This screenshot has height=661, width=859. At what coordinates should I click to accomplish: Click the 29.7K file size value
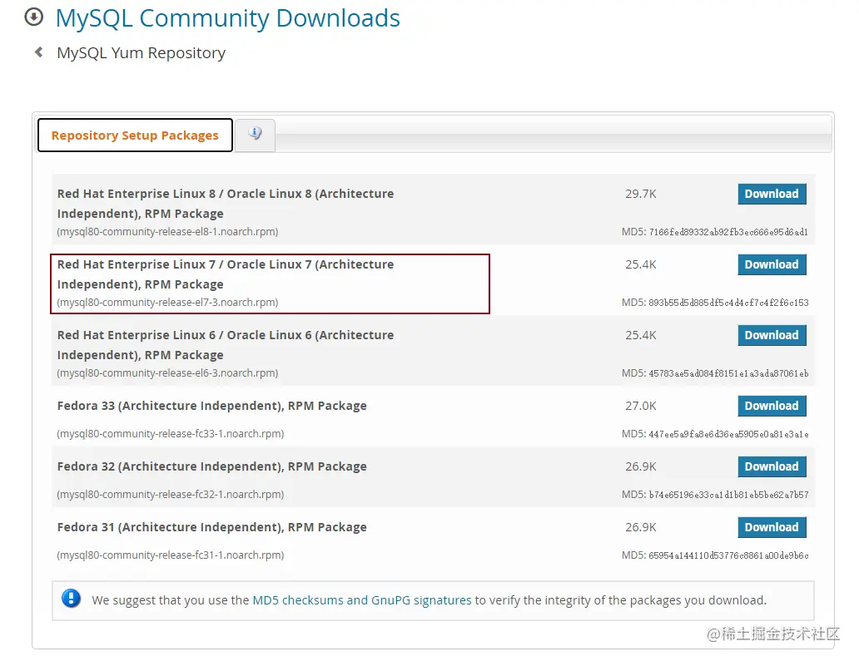tap(640, 194)
